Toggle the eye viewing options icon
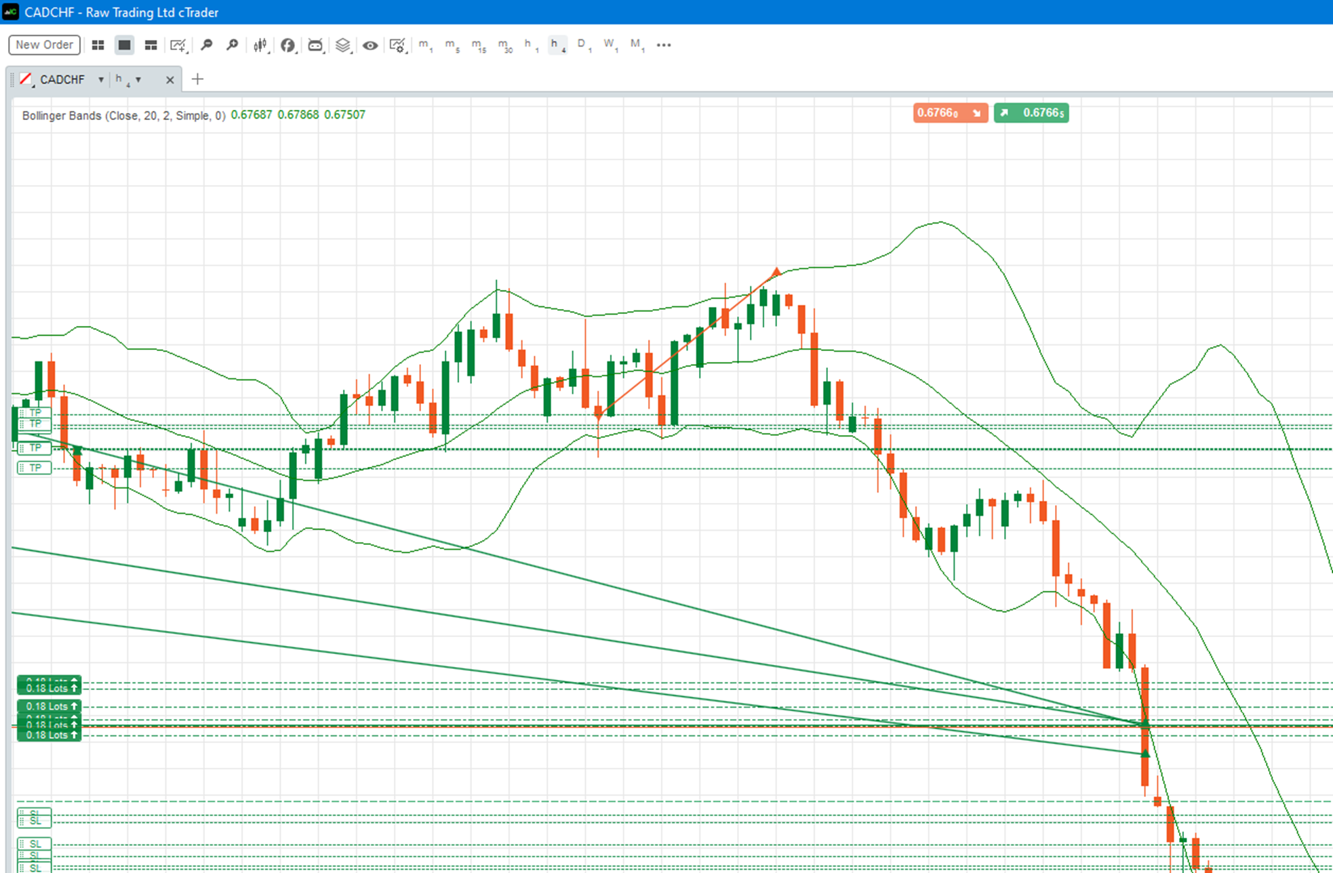This screenshot has width=1333, height=873. pos(370,45)
